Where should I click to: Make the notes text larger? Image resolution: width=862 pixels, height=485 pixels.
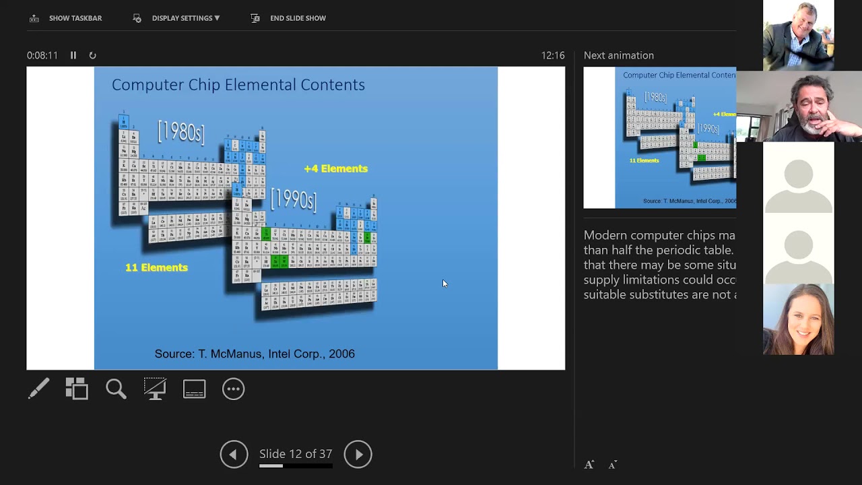pyautogui.click(x=589, y=465)
